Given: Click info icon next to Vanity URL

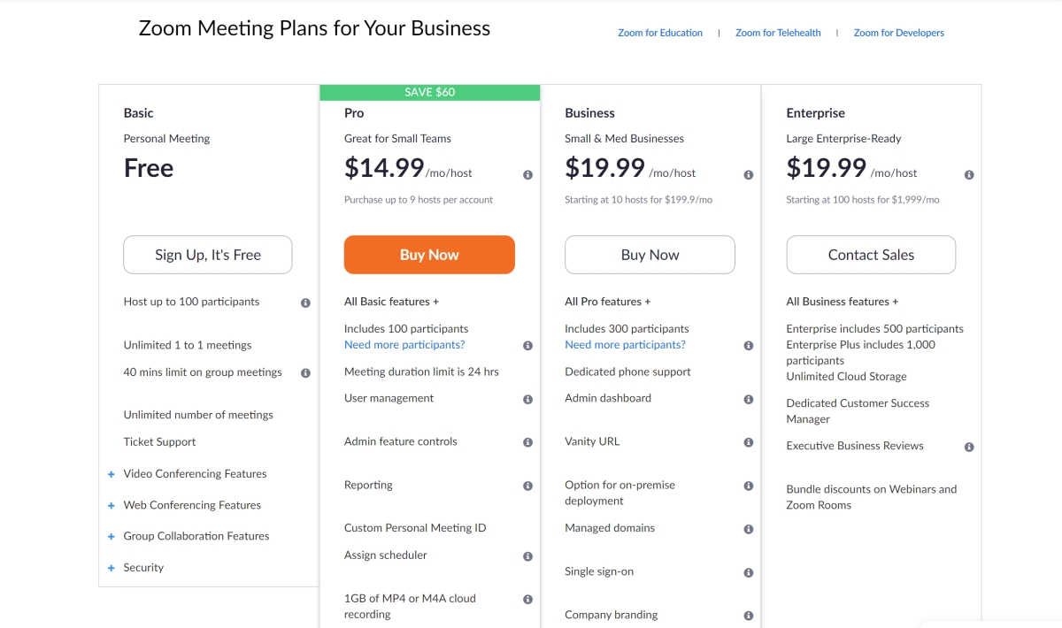Looking at the screenshot, I should pyautogui.click(x=748, y=442).
